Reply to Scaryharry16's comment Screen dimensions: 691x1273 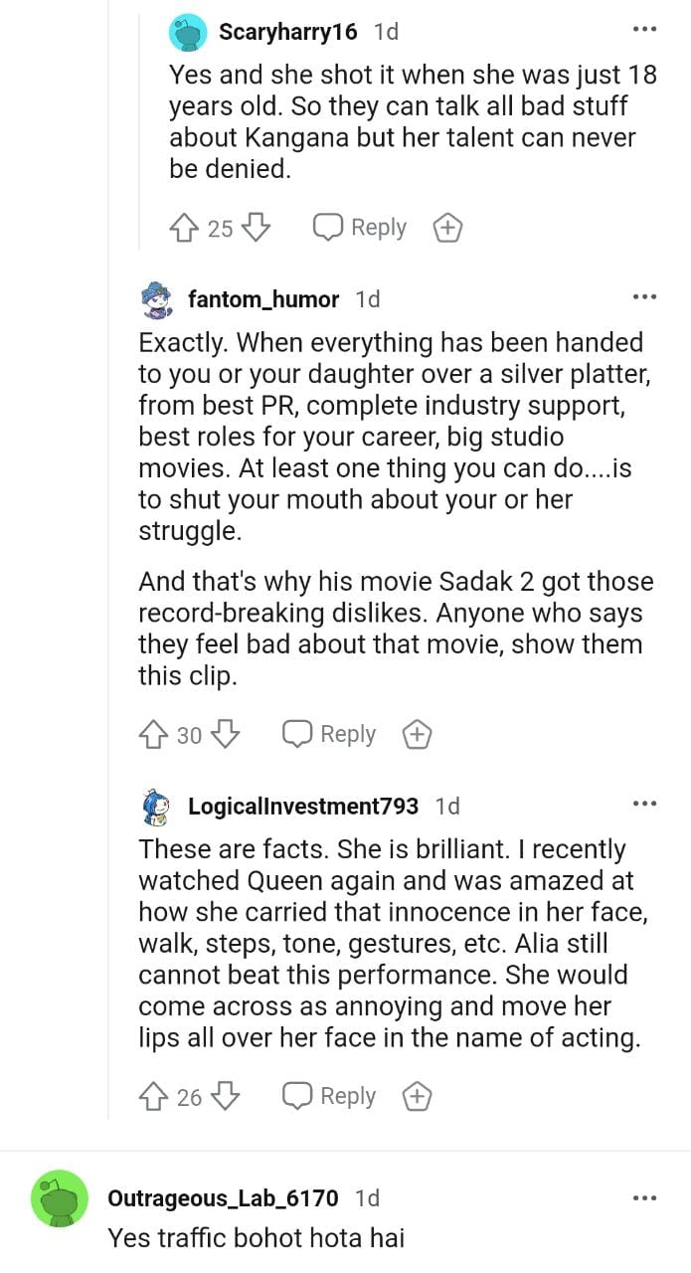tap(360, 228)
